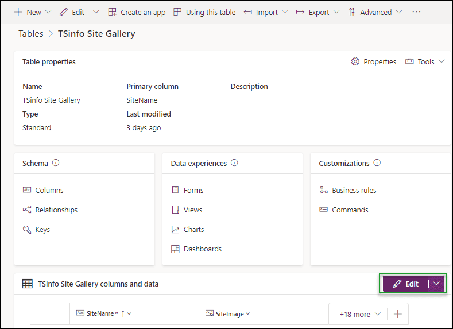
Task: Open Keys under Schema
Action: click(x=42, y=229)
